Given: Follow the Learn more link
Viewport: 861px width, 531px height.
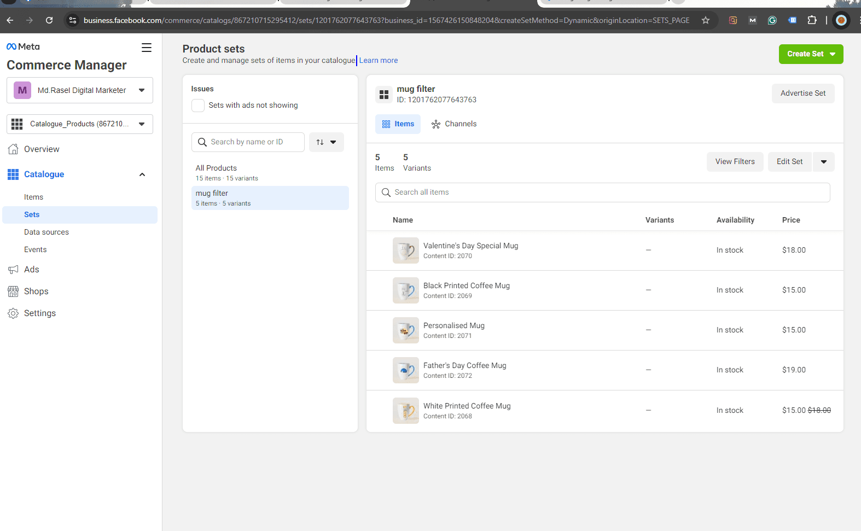Looking at the screenshot, I should [379, 61].
